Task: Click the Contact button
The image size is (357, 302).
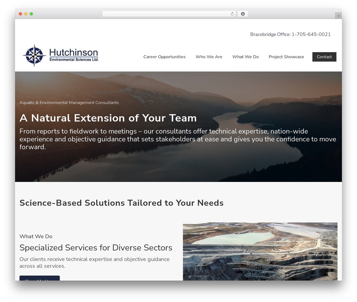Action: [324, 57]
